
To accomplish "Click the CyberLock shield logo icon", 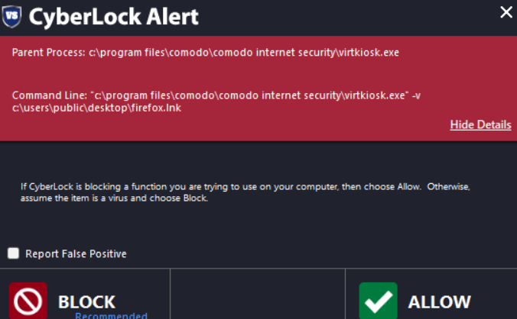I will 12,15.
